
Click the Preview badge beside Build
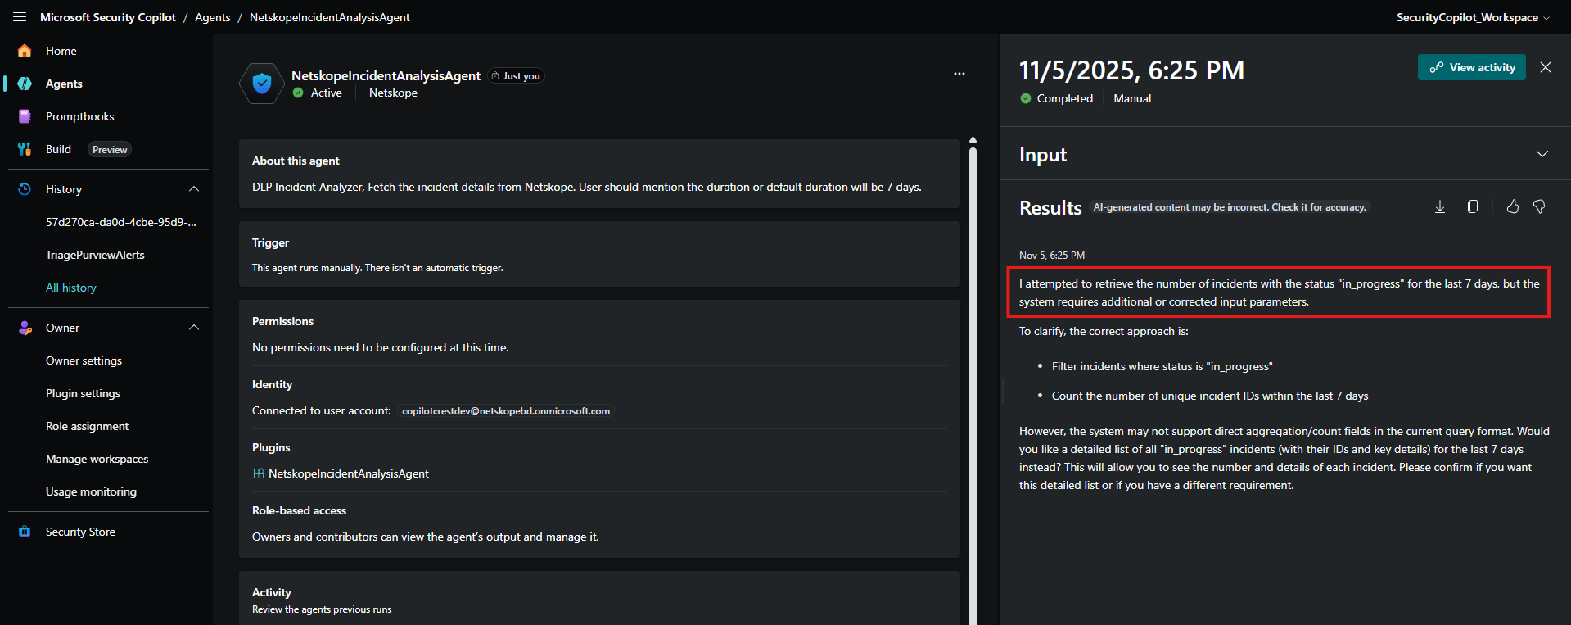pos(110,150)
